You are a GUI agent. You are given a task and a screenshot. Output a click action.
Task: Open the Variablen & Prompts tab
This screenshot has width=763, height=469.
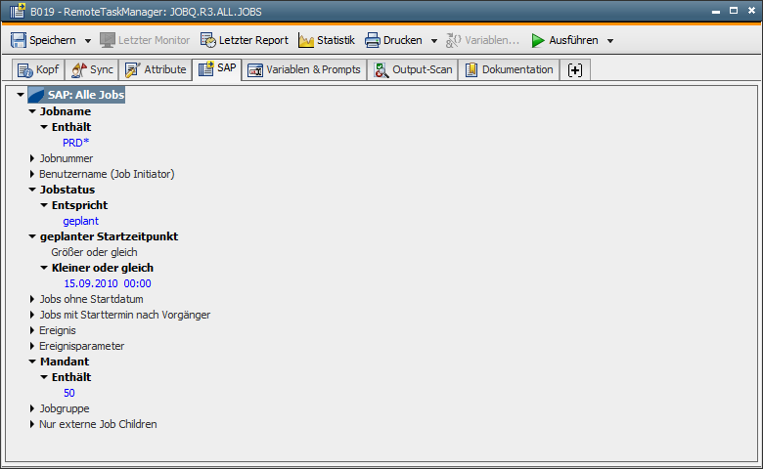tap(304, 70)
